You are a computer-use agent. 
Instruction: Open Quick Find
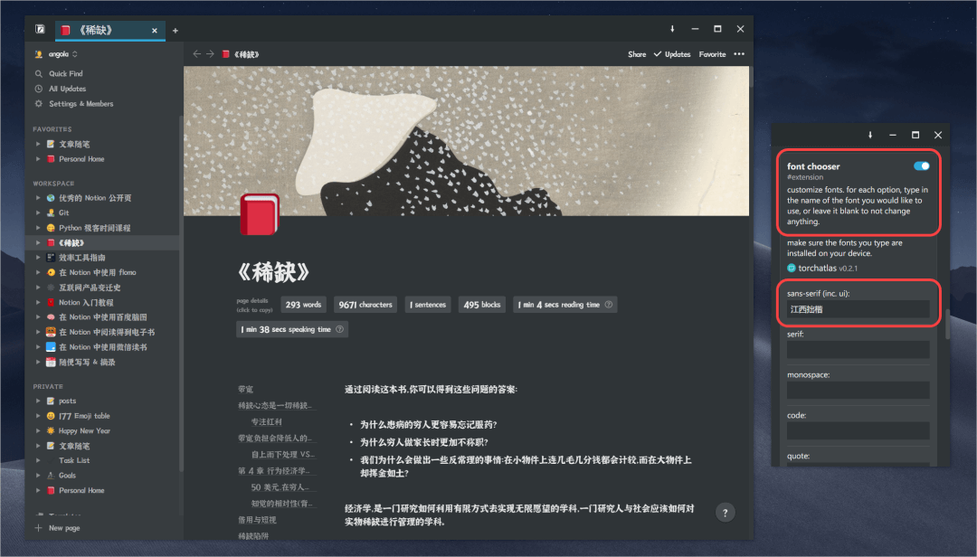(65, 73)
